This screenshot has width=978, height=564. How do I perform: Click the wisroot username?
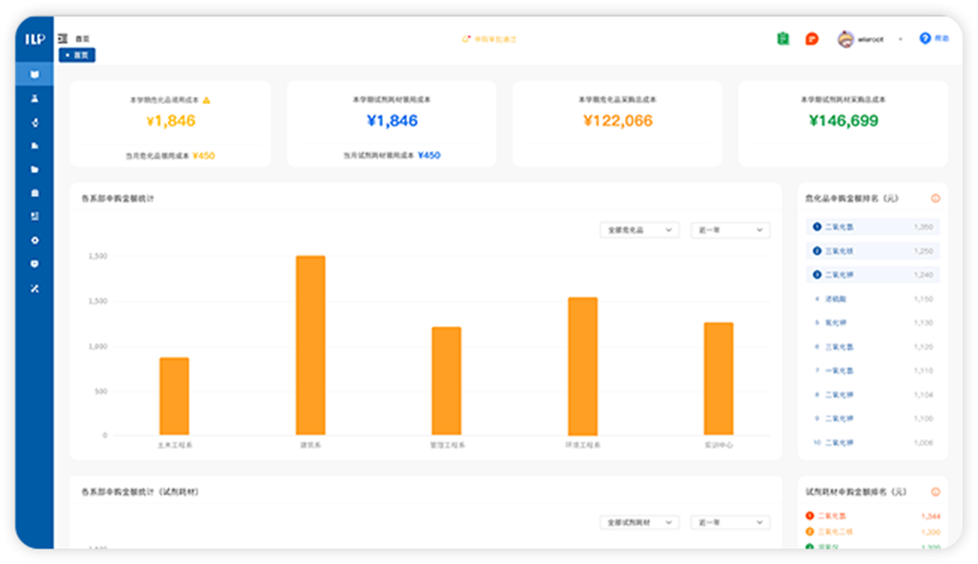[872, 39]
